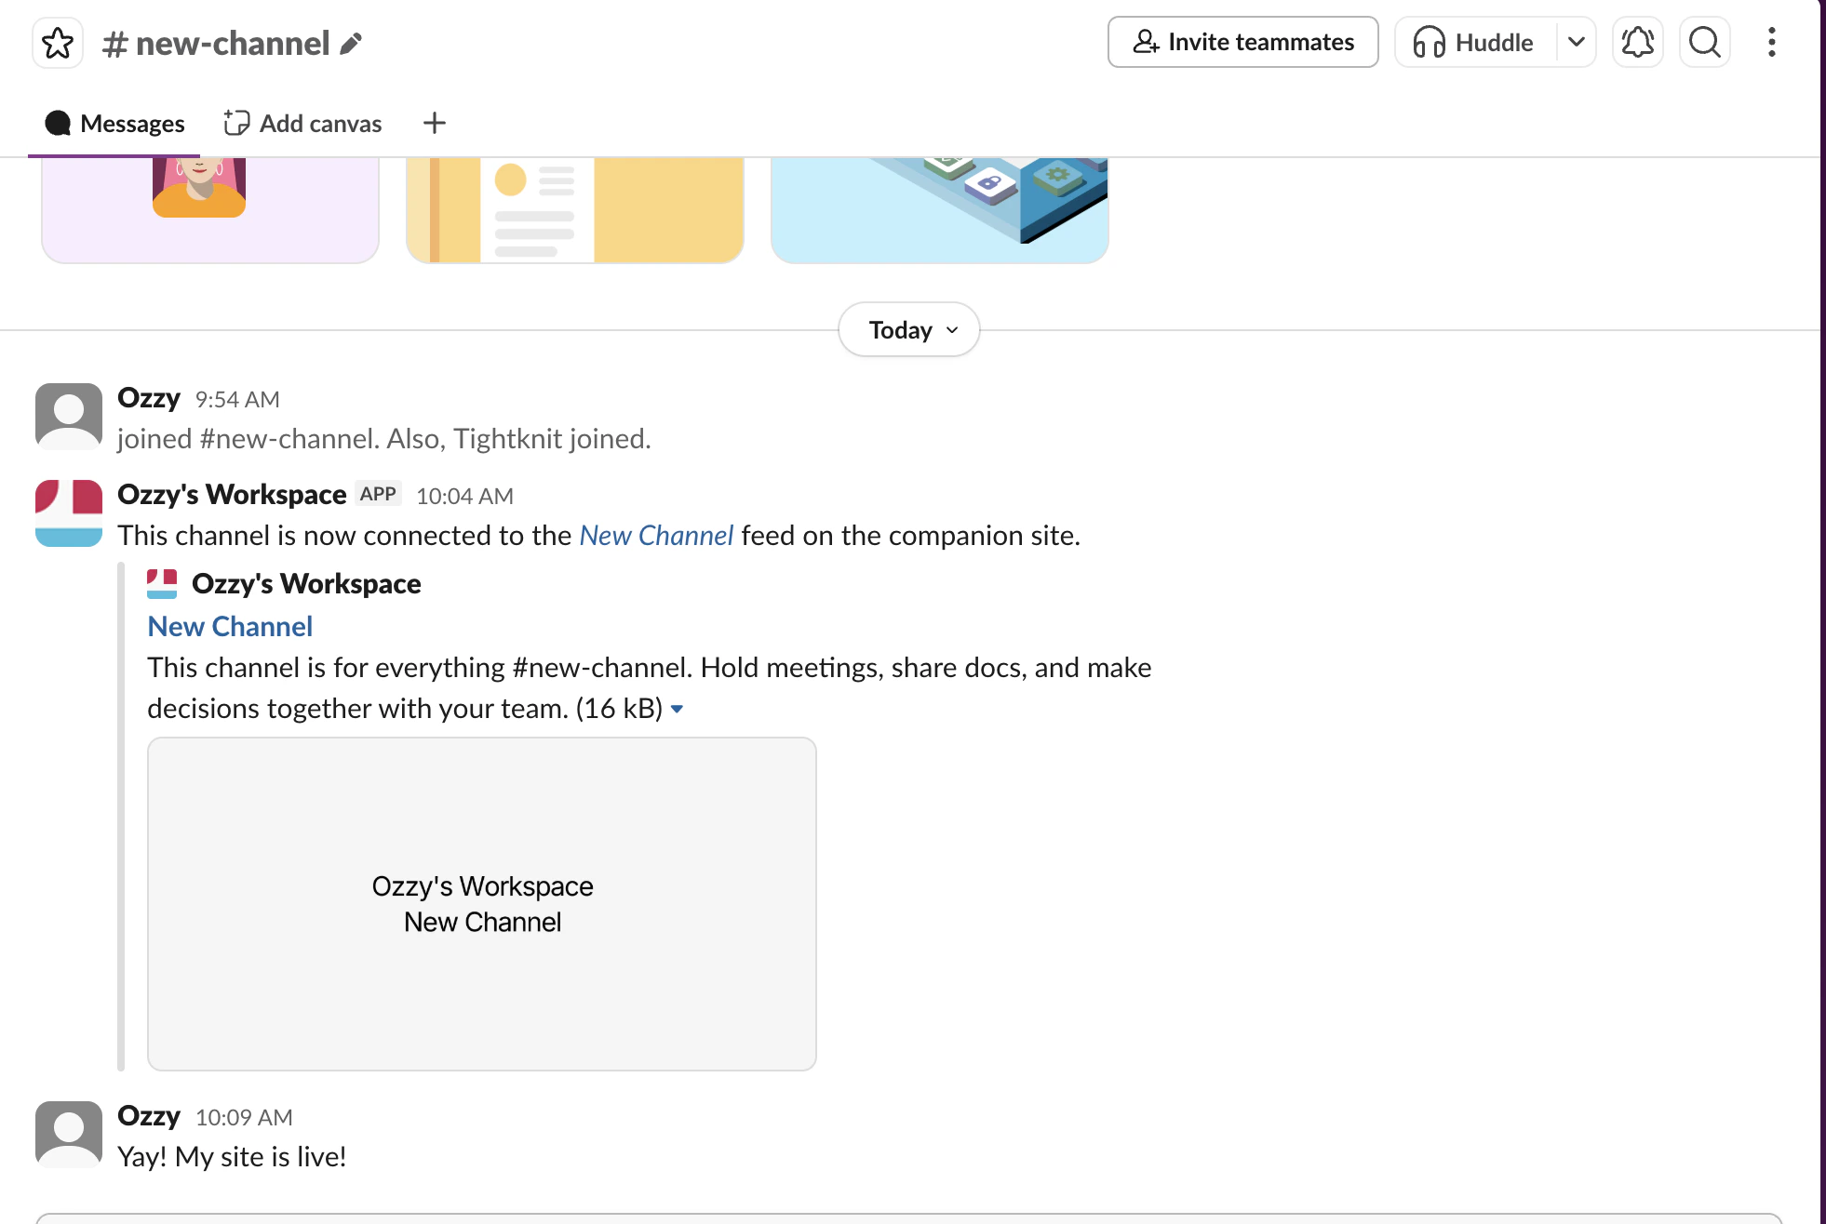Viewport: 1826px width, 1224px height.
Task: Click Ozzy's avatar on 9:54 AM message
Action: [x=69, y=416]
